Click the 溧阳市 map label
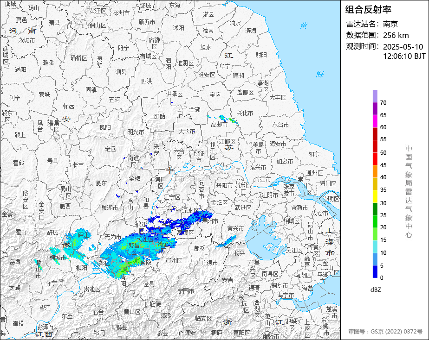The height and width of the screenshot is (340, 429). (x=210, y=221)
